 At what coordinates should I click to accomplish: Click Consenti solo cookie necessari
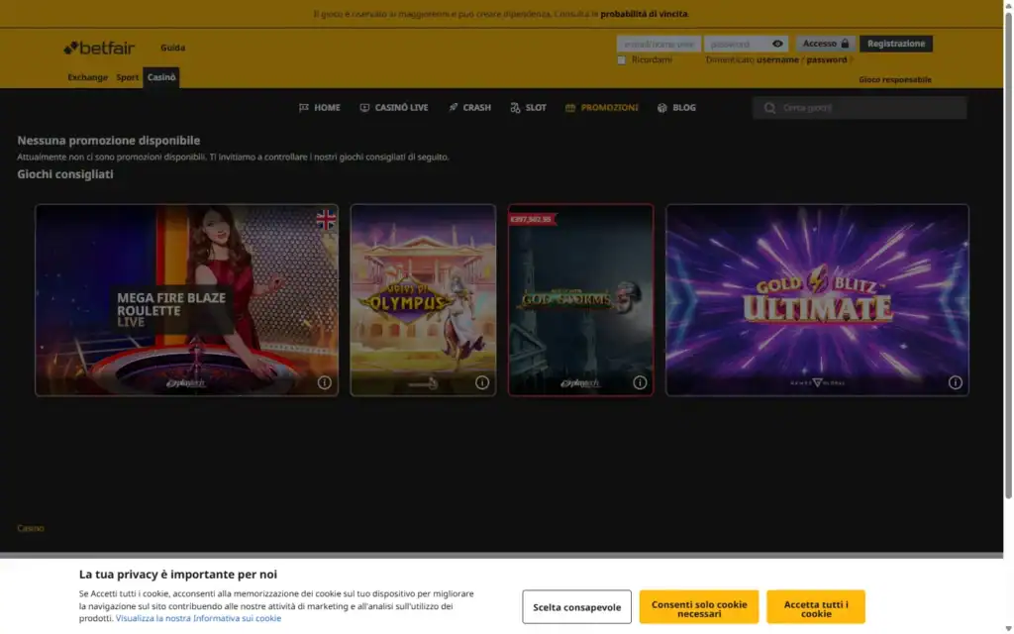[699, 607]
